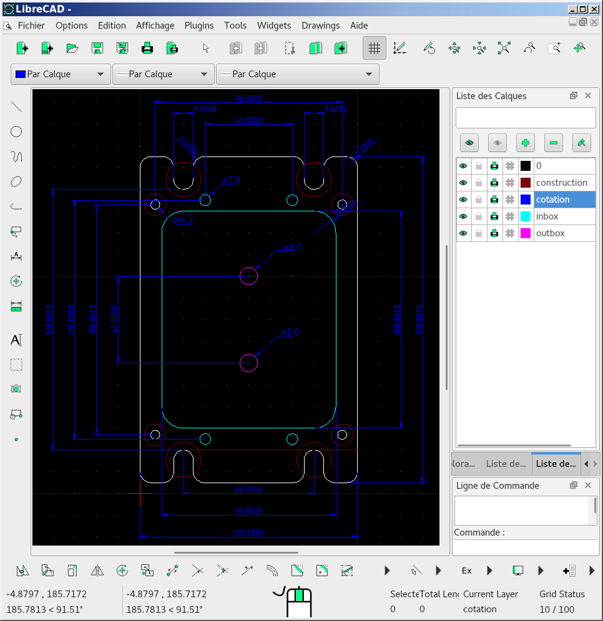Screen dimensions: 603x621
Task: Open the Affichage menu
Action: [155, 26]
